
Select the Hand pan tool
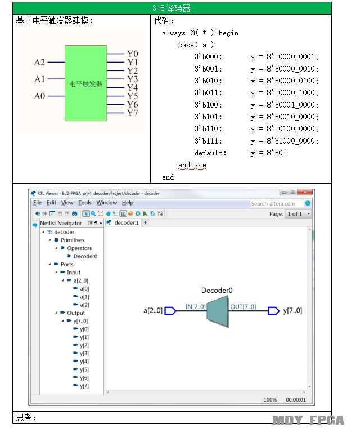pos(108,214)
